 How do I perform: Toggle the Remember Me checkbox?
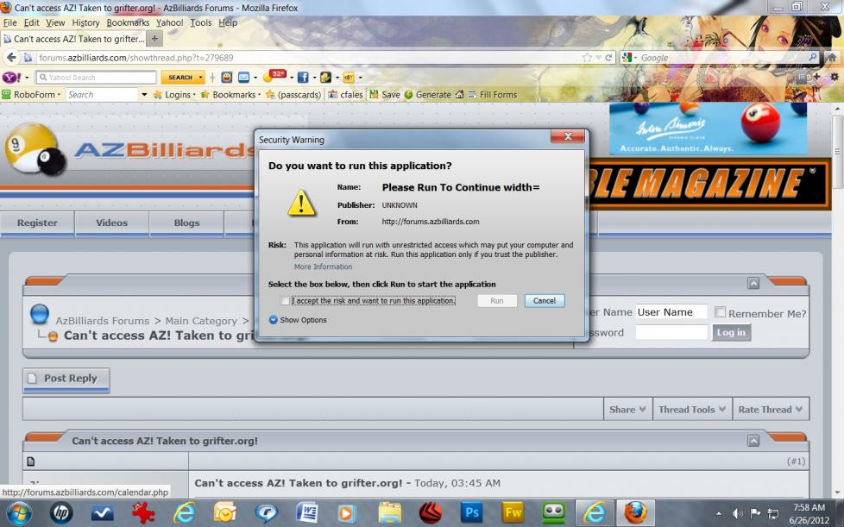720,312
